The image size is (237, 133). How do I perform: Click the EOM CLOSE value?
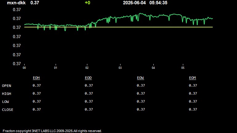point(193,109)
